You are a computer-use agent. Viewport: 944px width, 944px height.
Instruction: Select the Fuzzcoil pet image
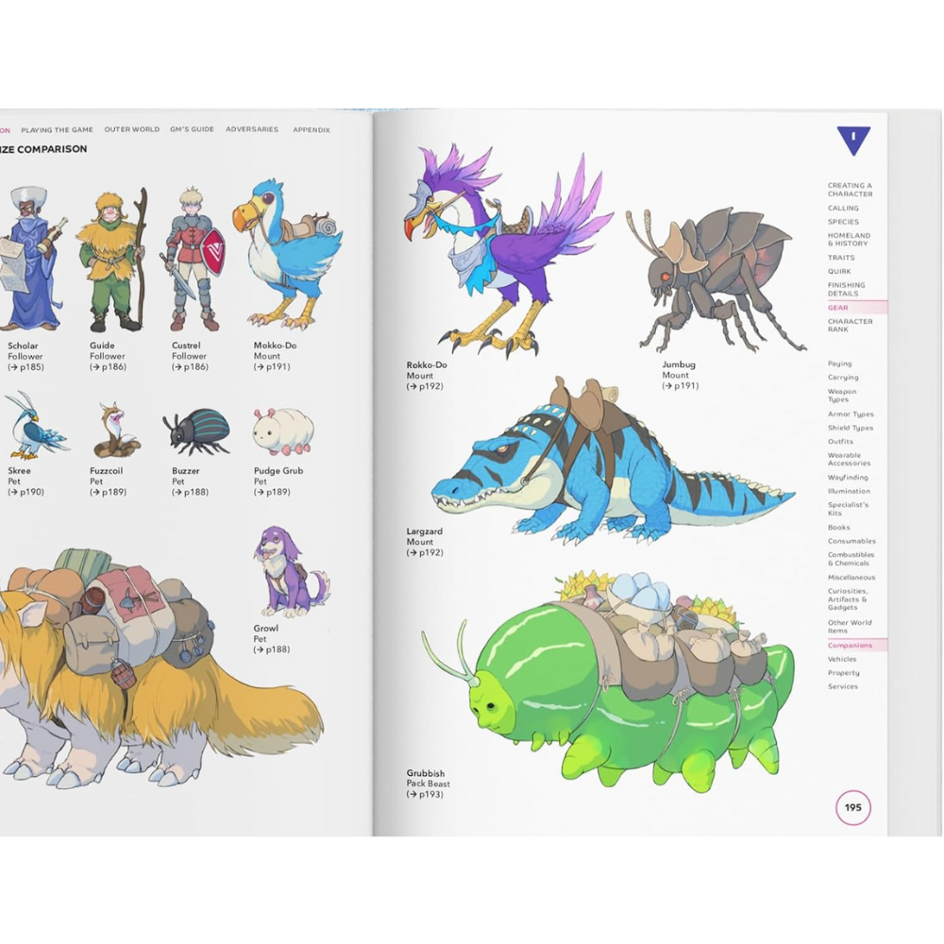(115, 431)
